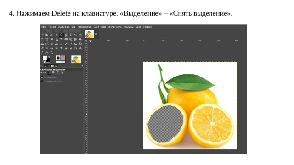Switch to the Tool Options dock tab
The height and width of the screenshot is (165, 294).
click(x=42, y=66)
